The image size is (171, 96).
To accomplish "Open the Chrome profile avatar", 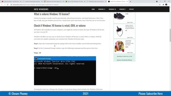I will pos(166,5).
